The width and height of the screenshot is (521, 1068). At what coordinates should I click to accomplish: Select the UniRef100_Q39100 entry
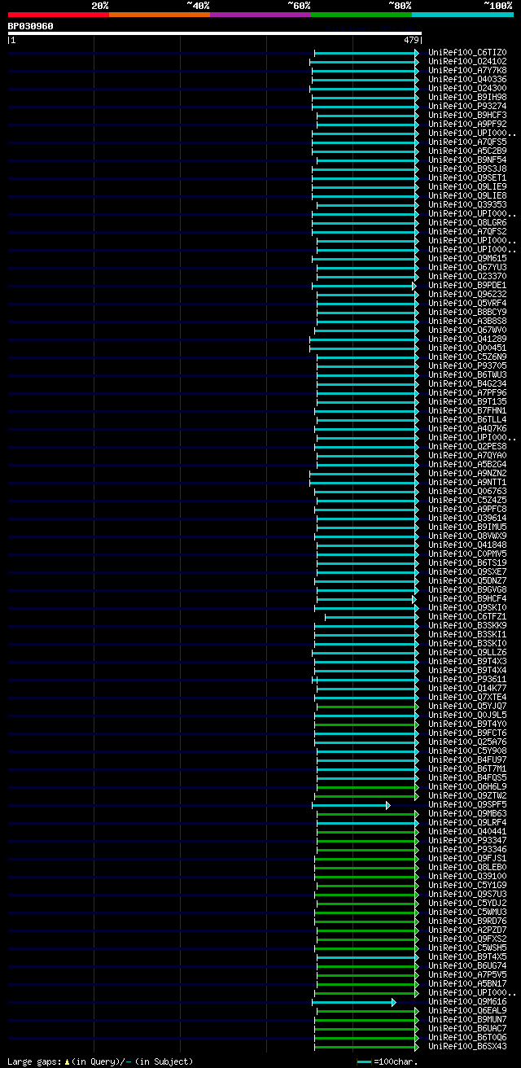coord(467,877)
